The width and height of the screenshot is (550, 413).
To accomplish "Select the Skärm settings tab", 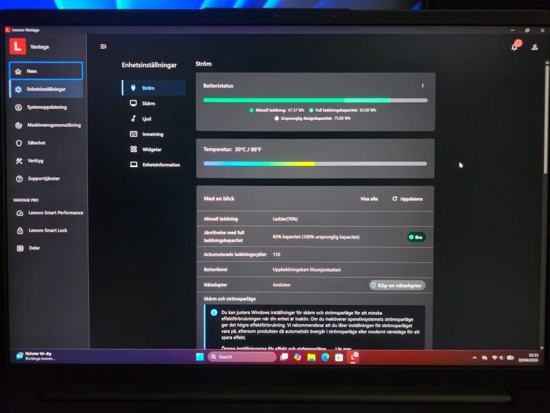I will tap(154, 103).
